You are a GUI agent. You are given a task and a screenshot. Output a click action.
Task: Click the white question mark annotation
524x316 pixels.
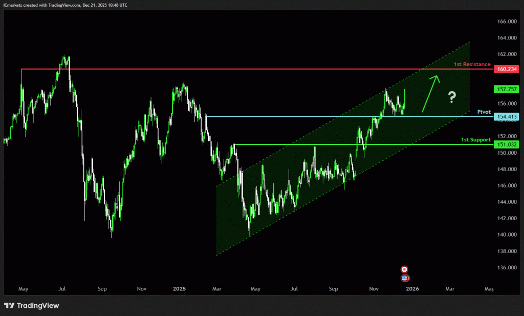(x=451, y=96)
